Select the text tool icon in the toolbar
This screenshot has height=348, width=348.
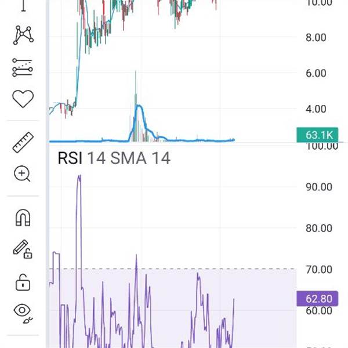click(24, 6)
